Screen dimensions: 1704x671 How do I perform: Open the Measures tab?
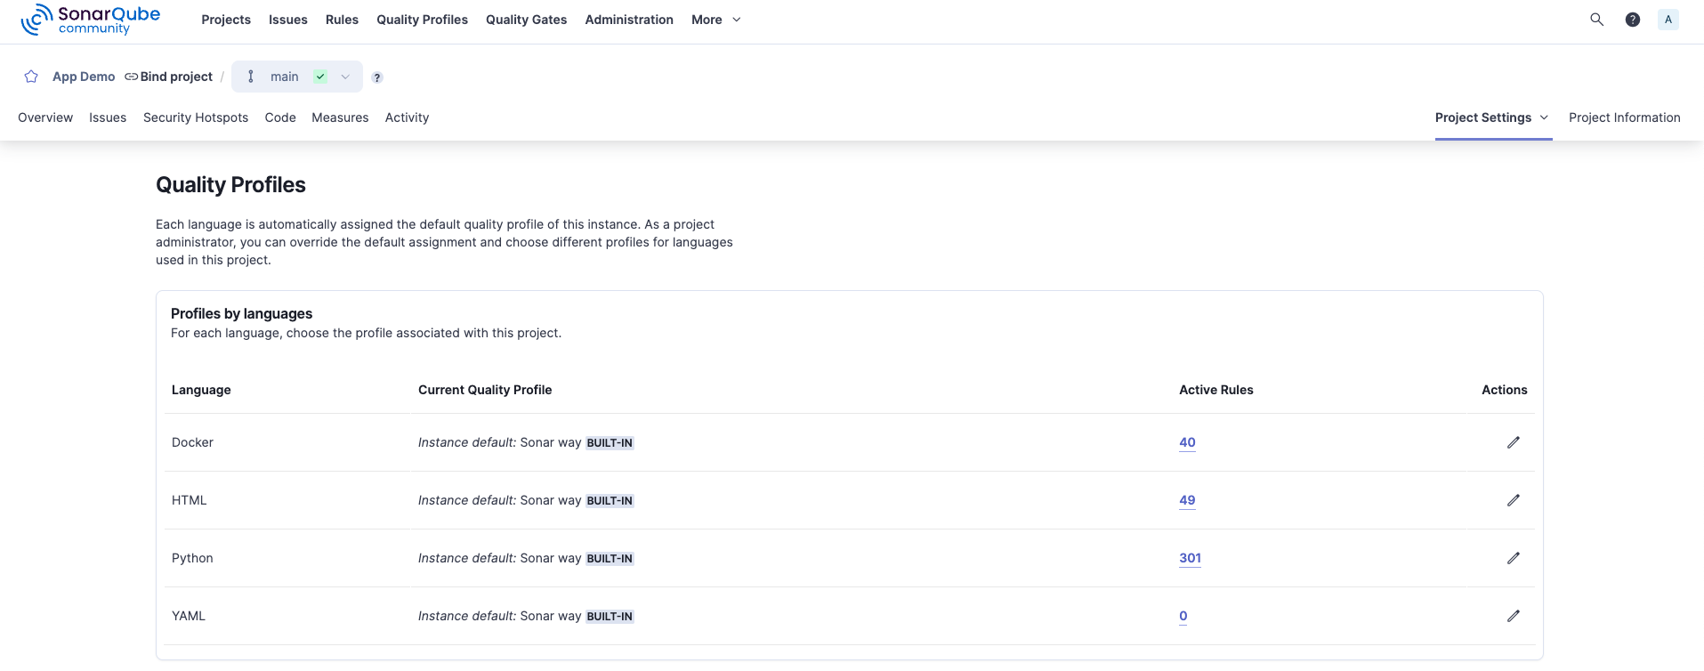click(x=340, y=117)
